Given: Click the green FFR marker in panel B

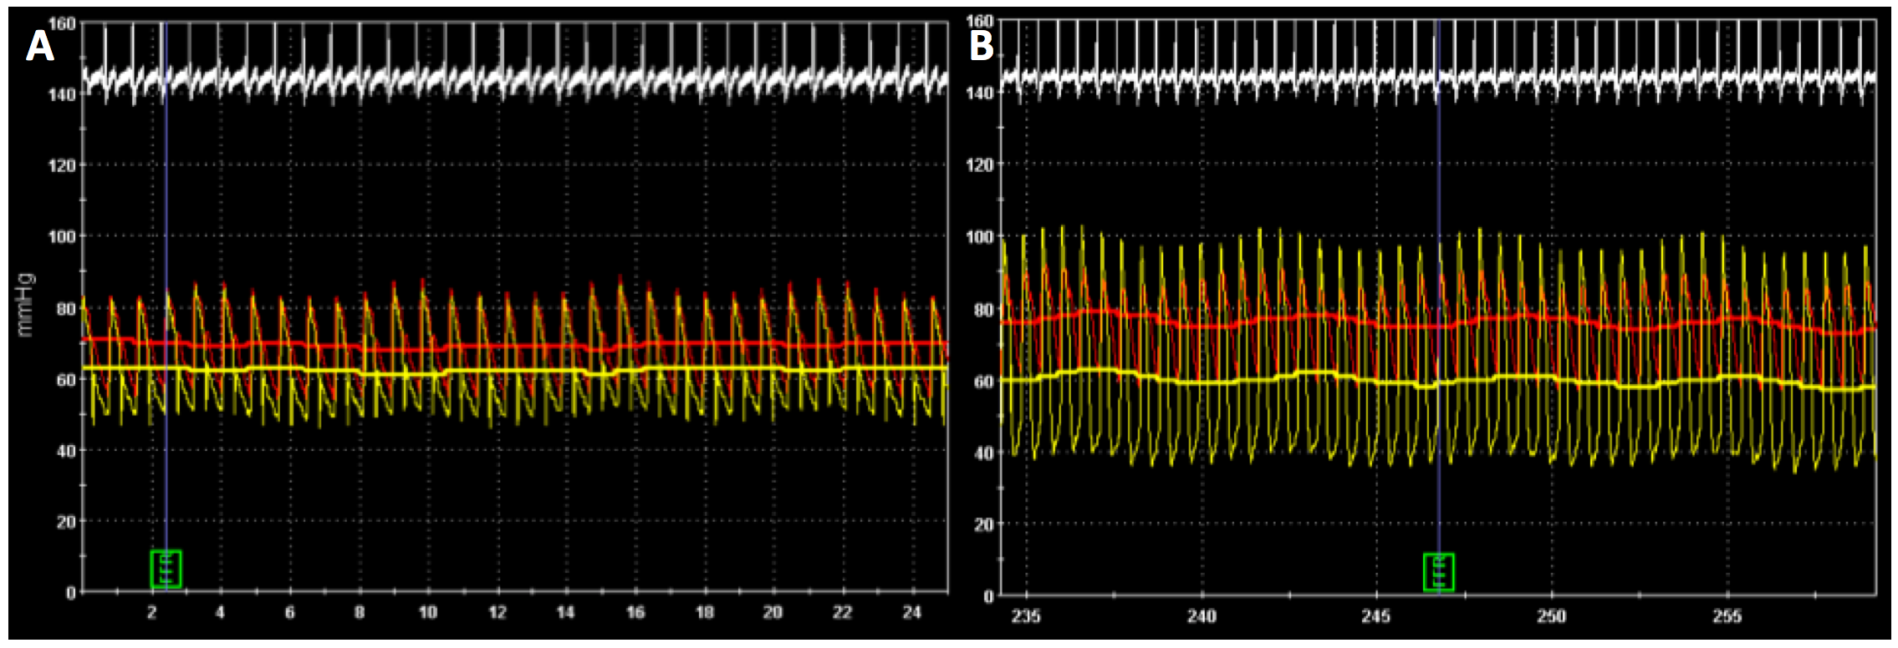Looking at the screenshot, I should coord(1438,572).
